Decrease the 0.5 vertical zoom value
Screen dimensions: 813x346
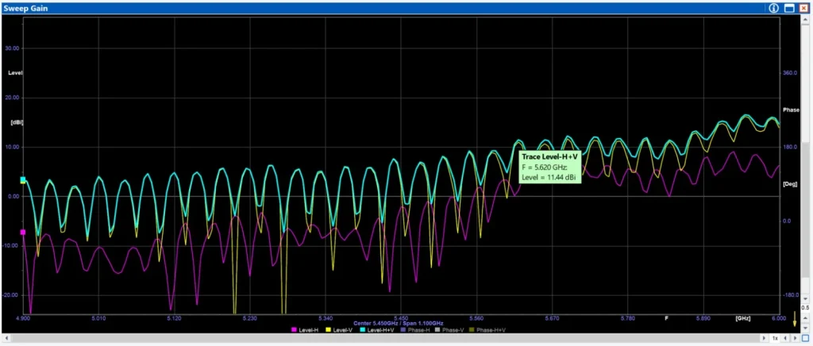[805, 328]
